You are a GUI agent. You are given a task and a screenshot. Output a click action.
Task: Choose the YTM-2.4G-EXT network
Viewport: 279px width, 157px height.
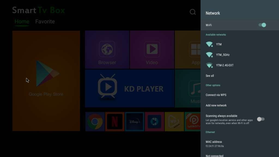[x=225, y=65]
